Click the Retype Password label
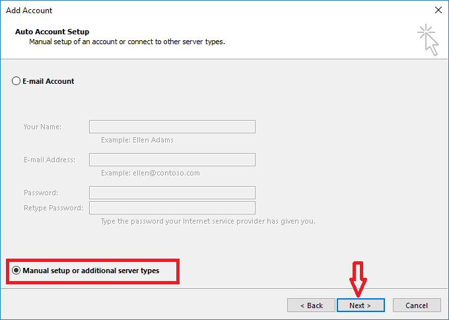The height and width of the screenshot is (320, 449). pos(53,208)
